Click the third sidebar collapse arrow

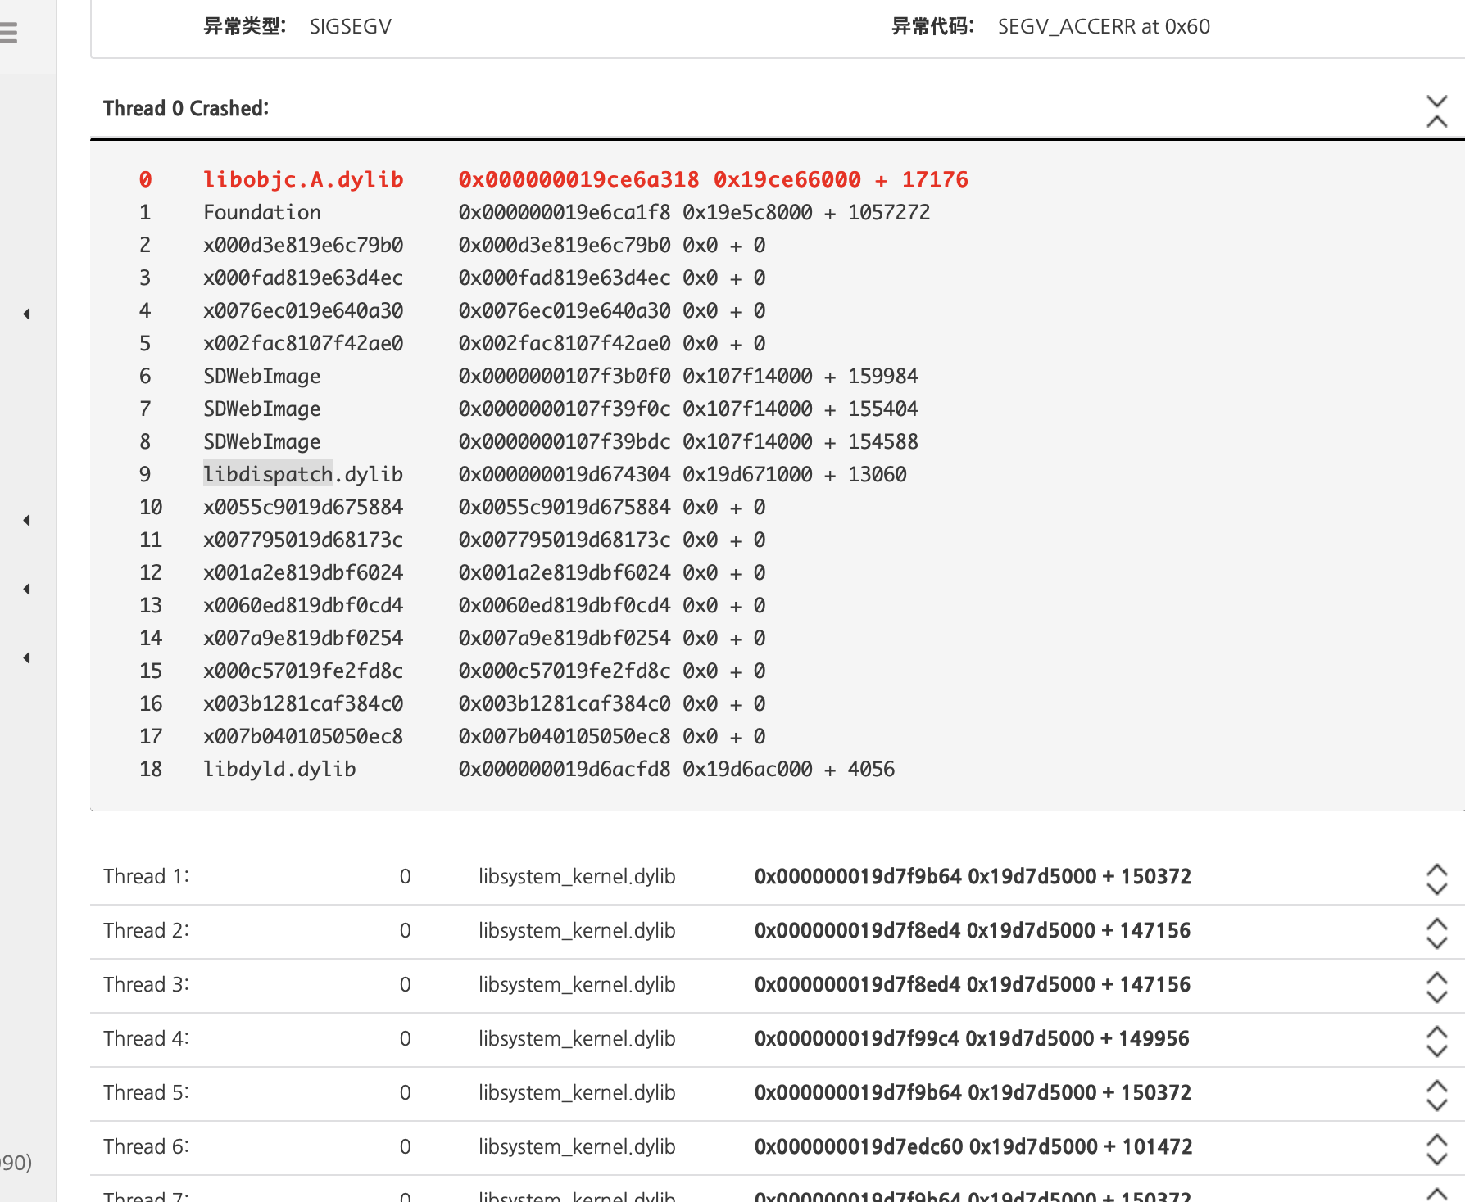coord(27,589)
